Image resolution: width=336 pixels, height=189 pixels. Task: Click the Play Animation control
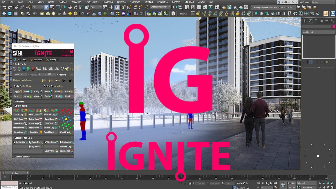[x=267, y=183]
